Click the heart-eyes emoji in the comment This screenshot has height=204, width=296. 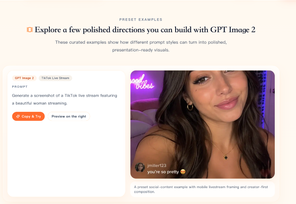click(x=183, y=172)
